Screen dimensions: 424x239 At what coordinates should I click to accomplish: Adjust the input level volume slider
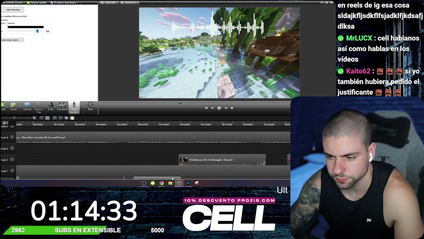click(37, 31)
